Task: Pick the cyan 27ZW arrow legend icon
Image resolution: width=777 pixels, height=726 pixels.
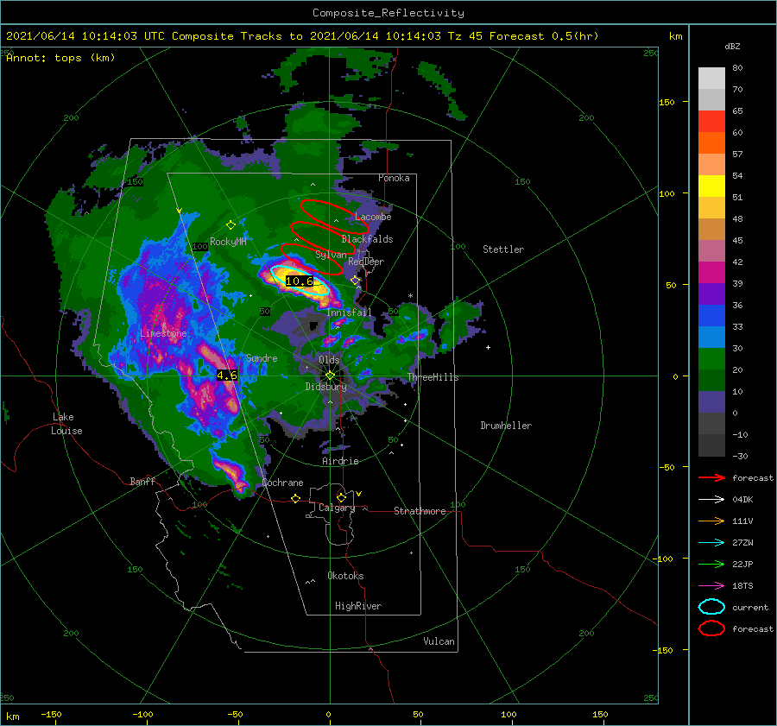Action: pyautogui.click(x=711, y=543)
